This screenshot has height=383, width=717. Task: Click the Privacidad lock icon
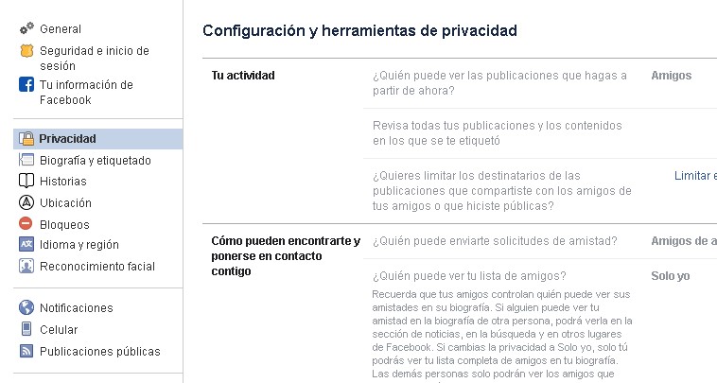pyautogui.click(x=26, y=138)
